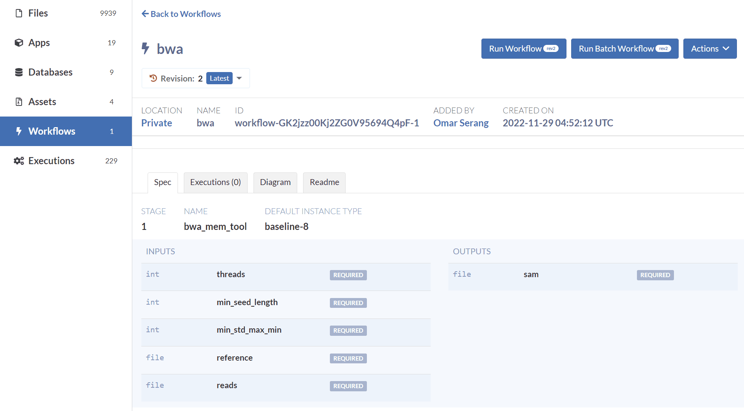Click the Files document icon in sidebar

point(19,13)
